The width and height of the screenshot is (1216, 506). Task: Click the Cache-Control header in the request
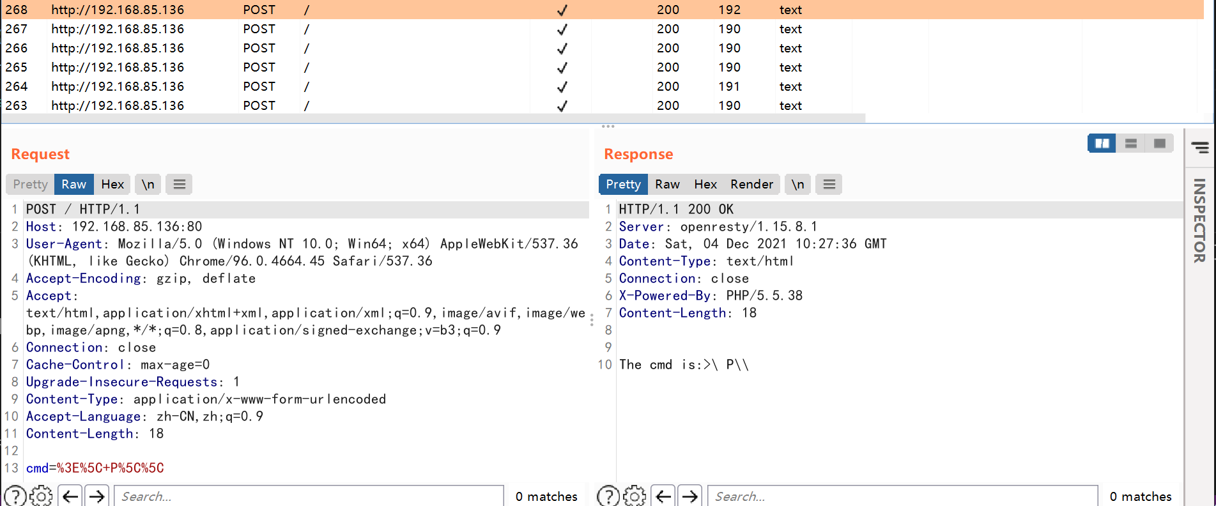click(118, 364)
